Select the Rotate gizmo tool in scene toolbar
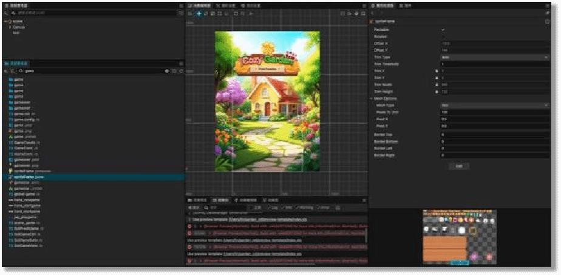 click(x=206, y=13)
